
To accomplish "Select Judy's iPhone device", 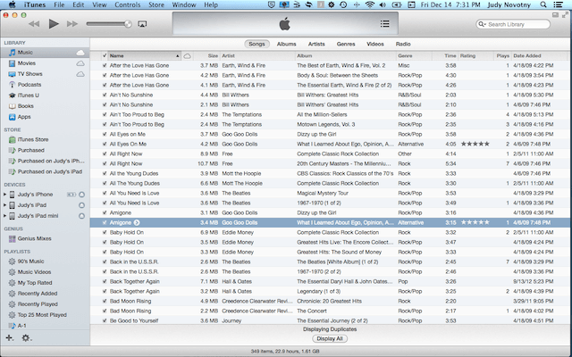I will pos(35,195).
